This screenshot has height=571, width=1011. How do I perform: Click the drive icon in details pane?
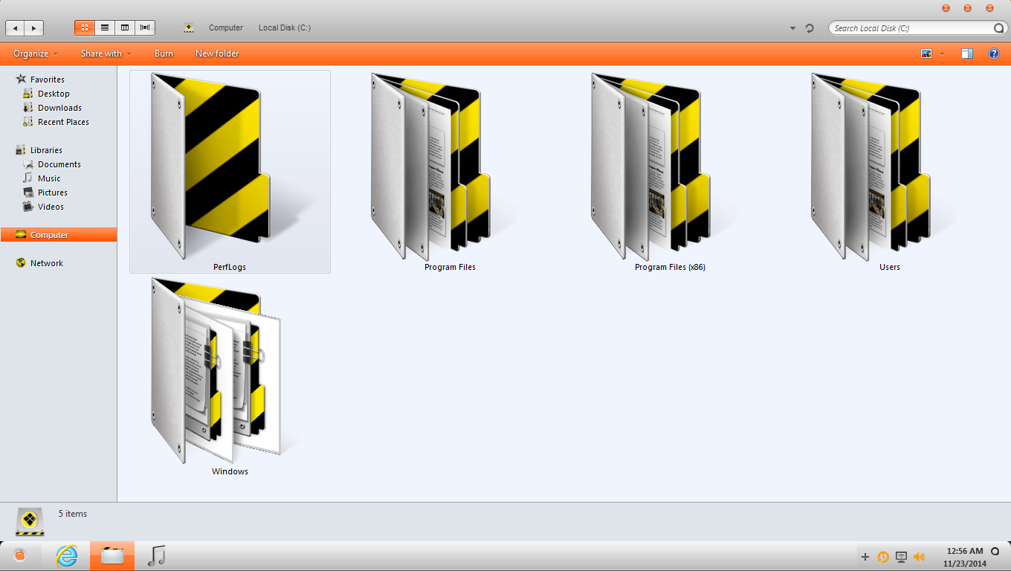click(30, 521)
